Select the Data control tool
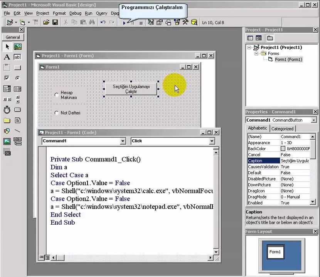The height and width of the screenshot is (277, 320). pyautogui.click(x=18, y=141)
